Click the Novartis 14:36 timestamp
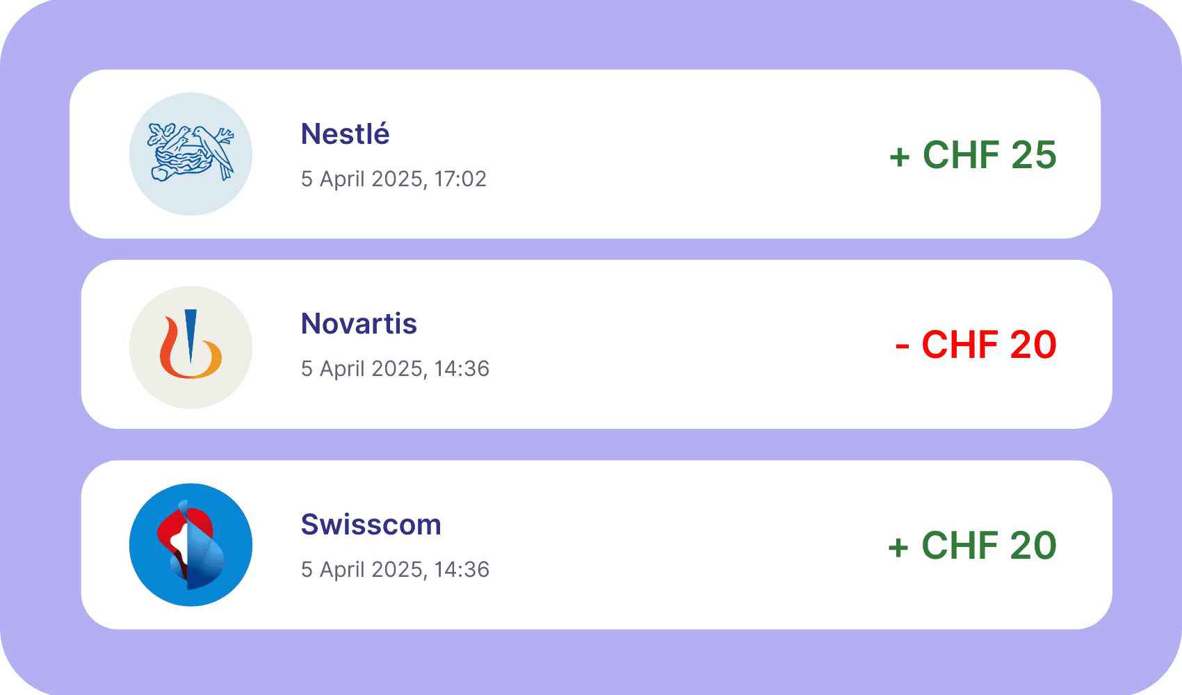Viewport: 1182px width, 695px height. 395,369
